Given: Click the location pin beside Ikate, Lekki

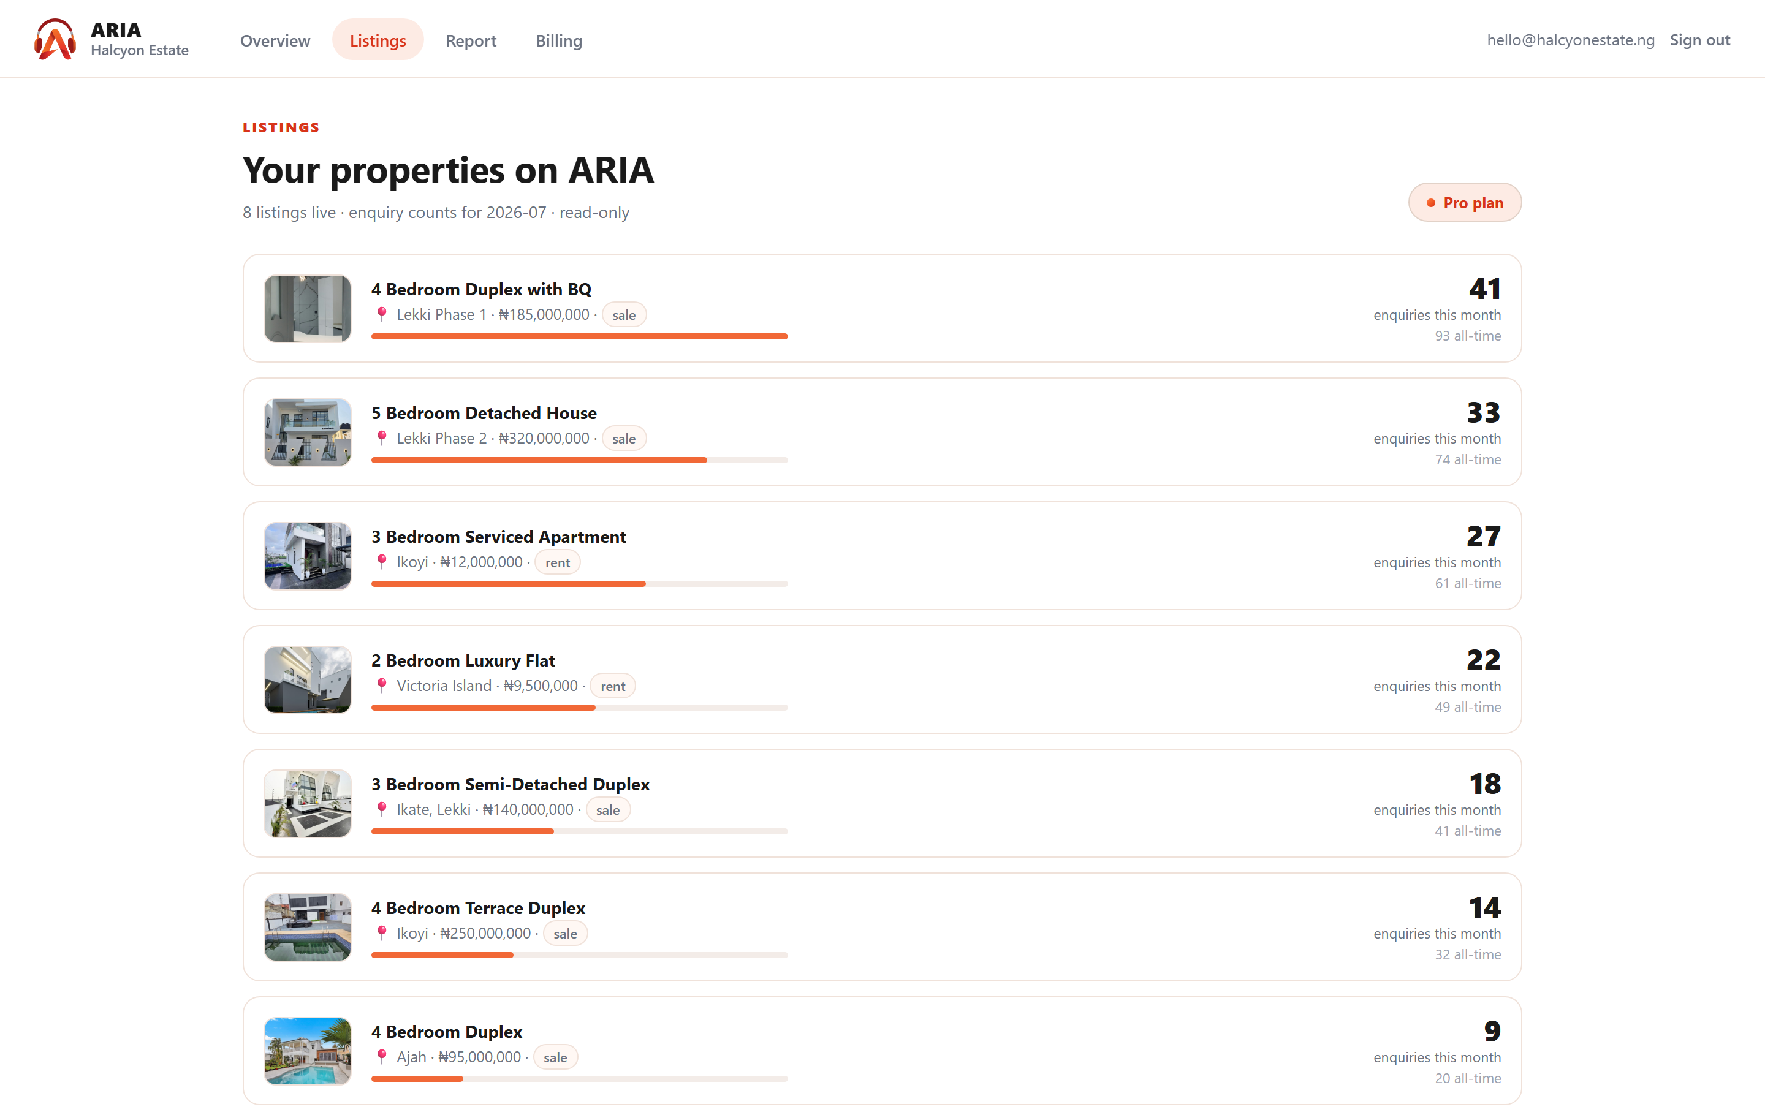Looking at the screenshot, I should [381, 809].
